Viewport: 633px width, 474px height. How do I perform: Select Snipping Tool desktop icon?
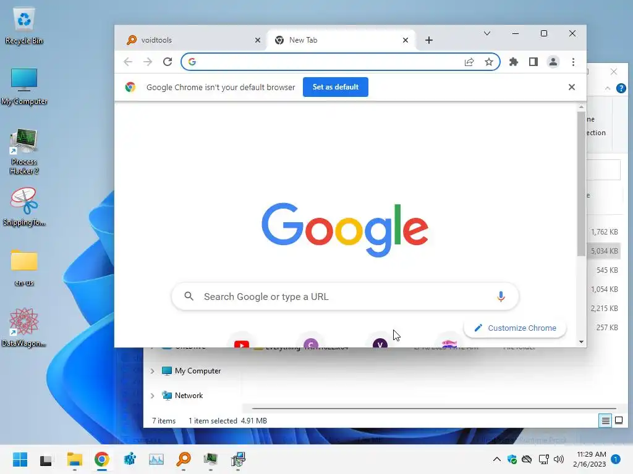click(x=24, y=207)
